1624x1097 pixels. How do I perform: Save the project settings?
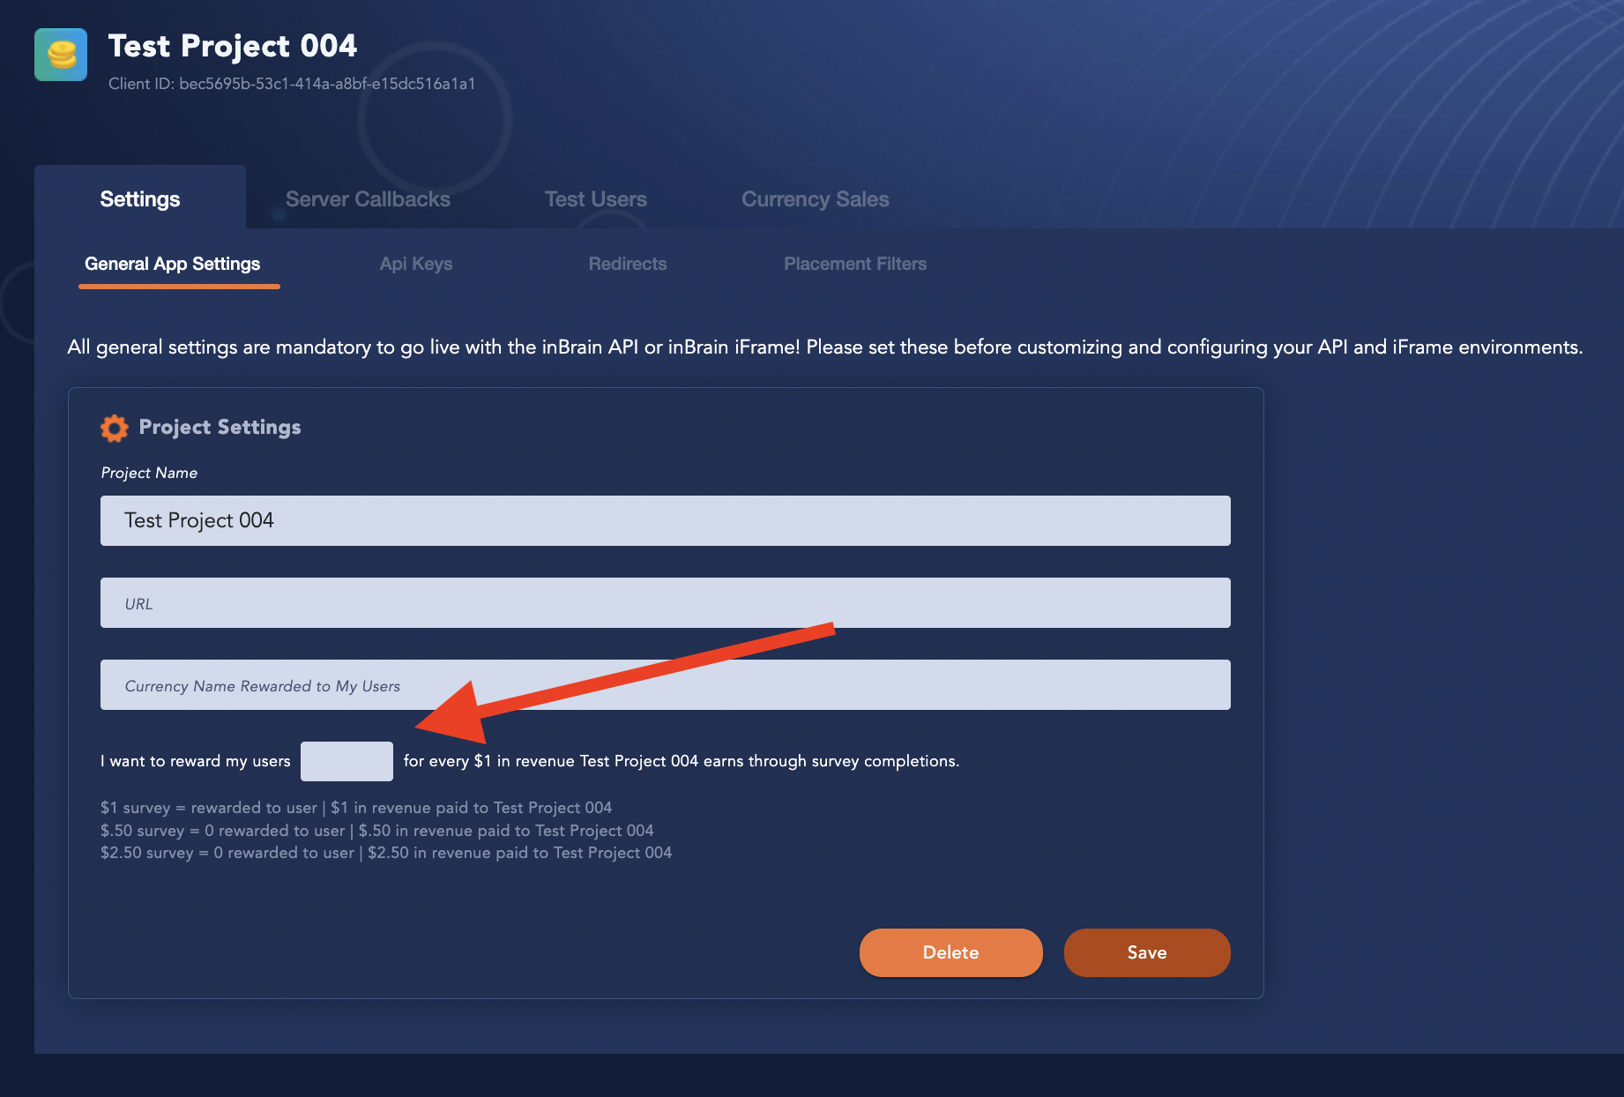(x=1147, y=952)
